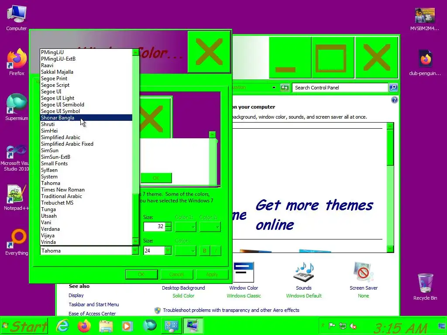447x335 pixels.
Task: Select Vrinda at bottom of font list
Action: 86,242
